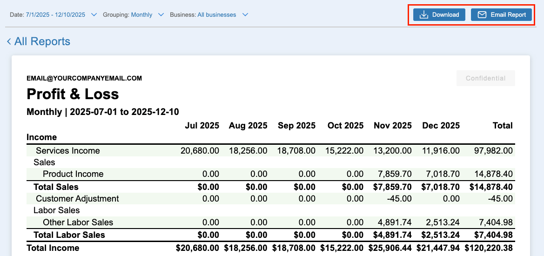Click the Profit & Loss report title
This screenshot has width=544, height=256.
click(73, 94)
